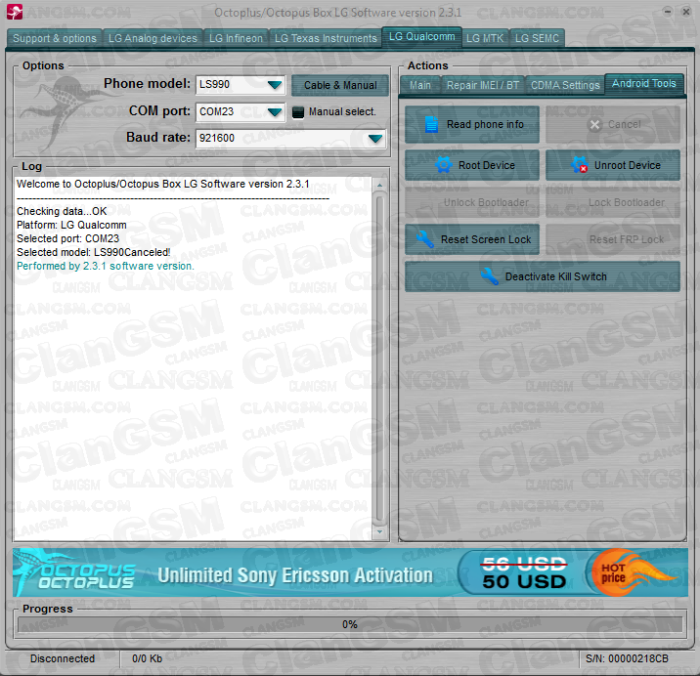Select the Android Tools tab
The image size is (700, 676).
[x=643, y=83]
